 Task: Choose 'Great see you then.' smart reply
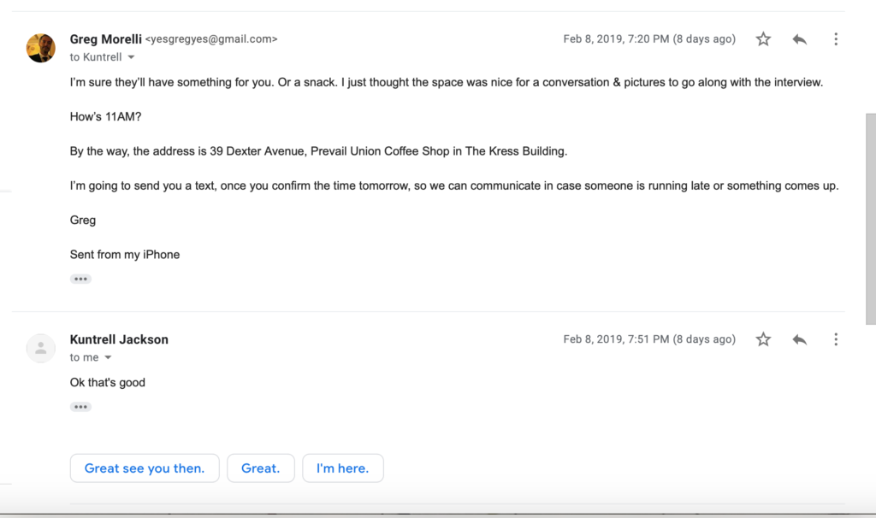pyautogui.click(x=145, y=468)
